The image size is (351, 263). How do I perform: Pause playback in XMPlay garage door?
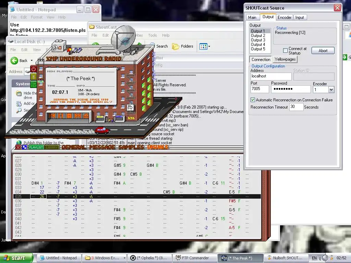[x=61, y=116]
